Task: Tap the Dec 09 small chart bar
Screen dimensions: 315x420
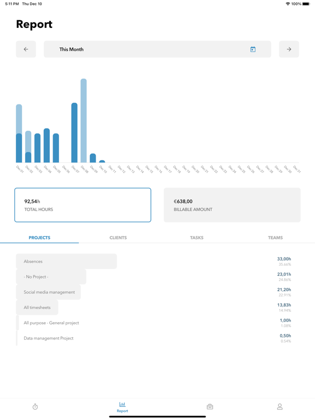Action: click(92, 158)
